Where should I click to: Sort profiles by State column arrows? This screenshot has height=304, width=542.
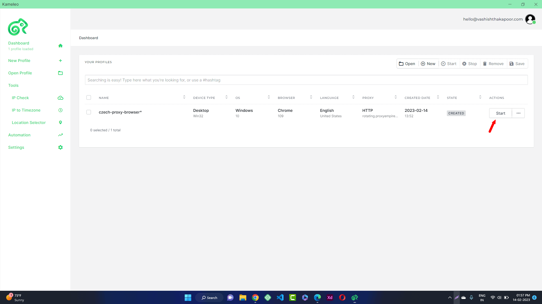coord(480,97)
